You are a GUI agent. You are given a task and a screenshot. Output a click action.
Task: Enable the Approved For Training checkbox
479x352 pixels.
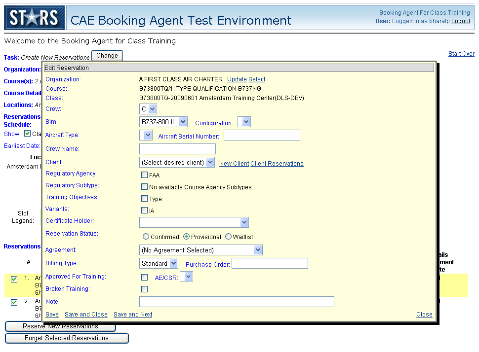(x=144, y=278)
